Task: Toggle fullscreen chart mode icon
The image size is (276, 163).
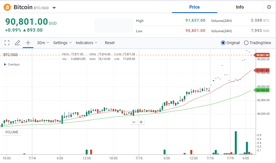Action: click(7, 43)
